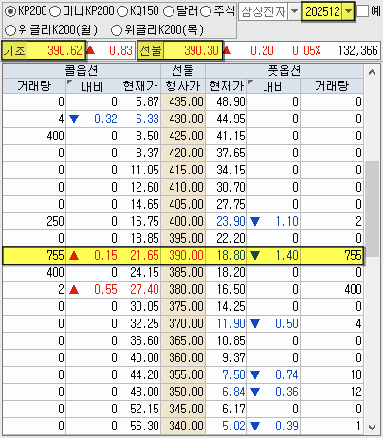
Task: Click call change value 0.32
Action: click(x=105, y=119)
